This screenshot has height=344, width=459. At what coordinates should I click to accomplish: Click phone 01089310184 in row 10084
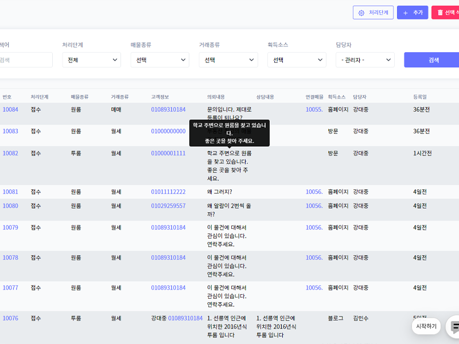(x=168, y=110)
